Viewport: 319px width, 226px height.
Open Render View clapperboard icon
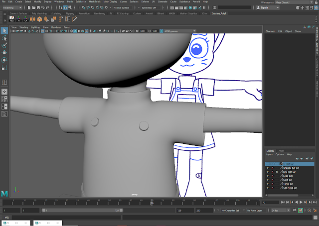[x=172, y=8]
